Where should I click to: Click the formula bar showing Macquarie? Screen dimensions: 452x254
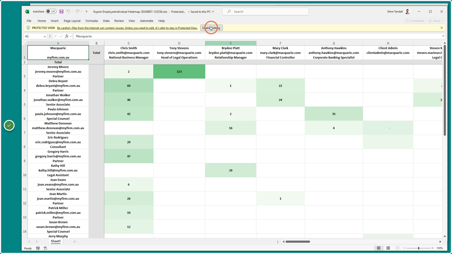click(x=257, y=37)
